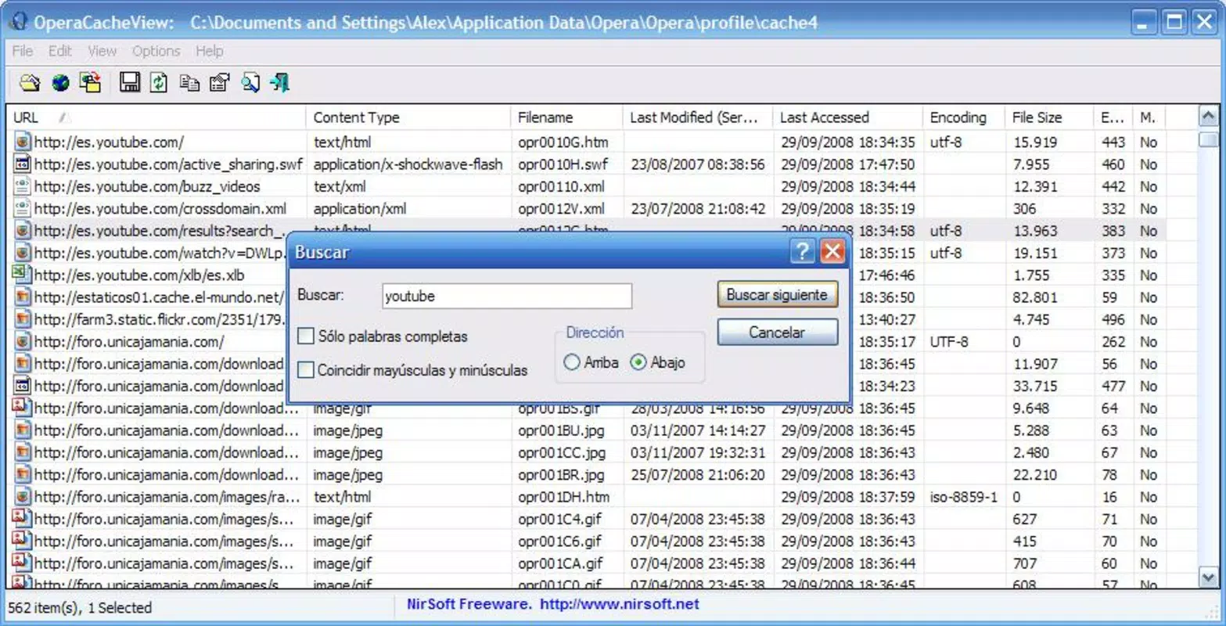Open the NirSoft website link in the status bar

pyautogui.click(x=620, y=604)
